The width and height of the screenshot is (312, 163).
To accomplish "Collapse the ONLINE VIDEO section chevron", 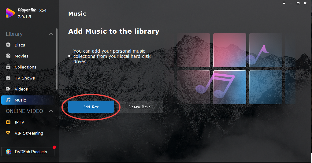I will coord(51,111).
